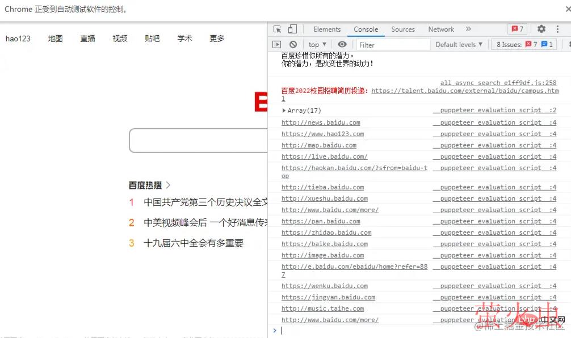Show more DevTools tabs via chevrons
Image resolution: width=571 pixels, height=338 pixels.
click(x=468, y=29)
